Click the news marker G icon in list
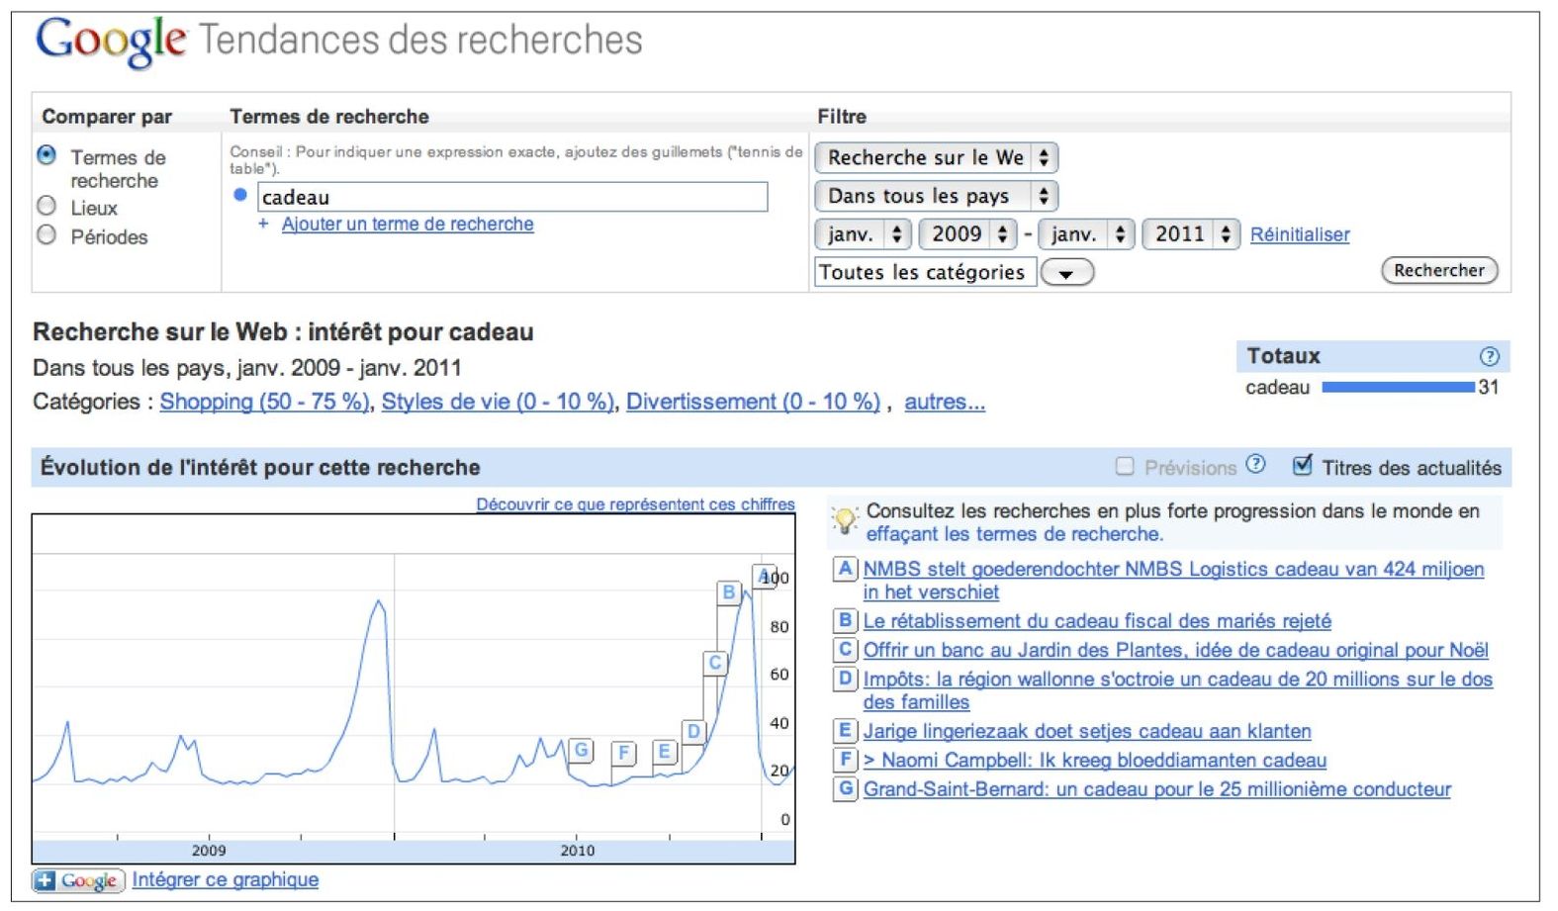Viewport: 1558px width, 911px height. pos(845,789)
